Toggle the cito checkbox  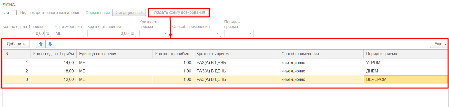coord(14,13)
